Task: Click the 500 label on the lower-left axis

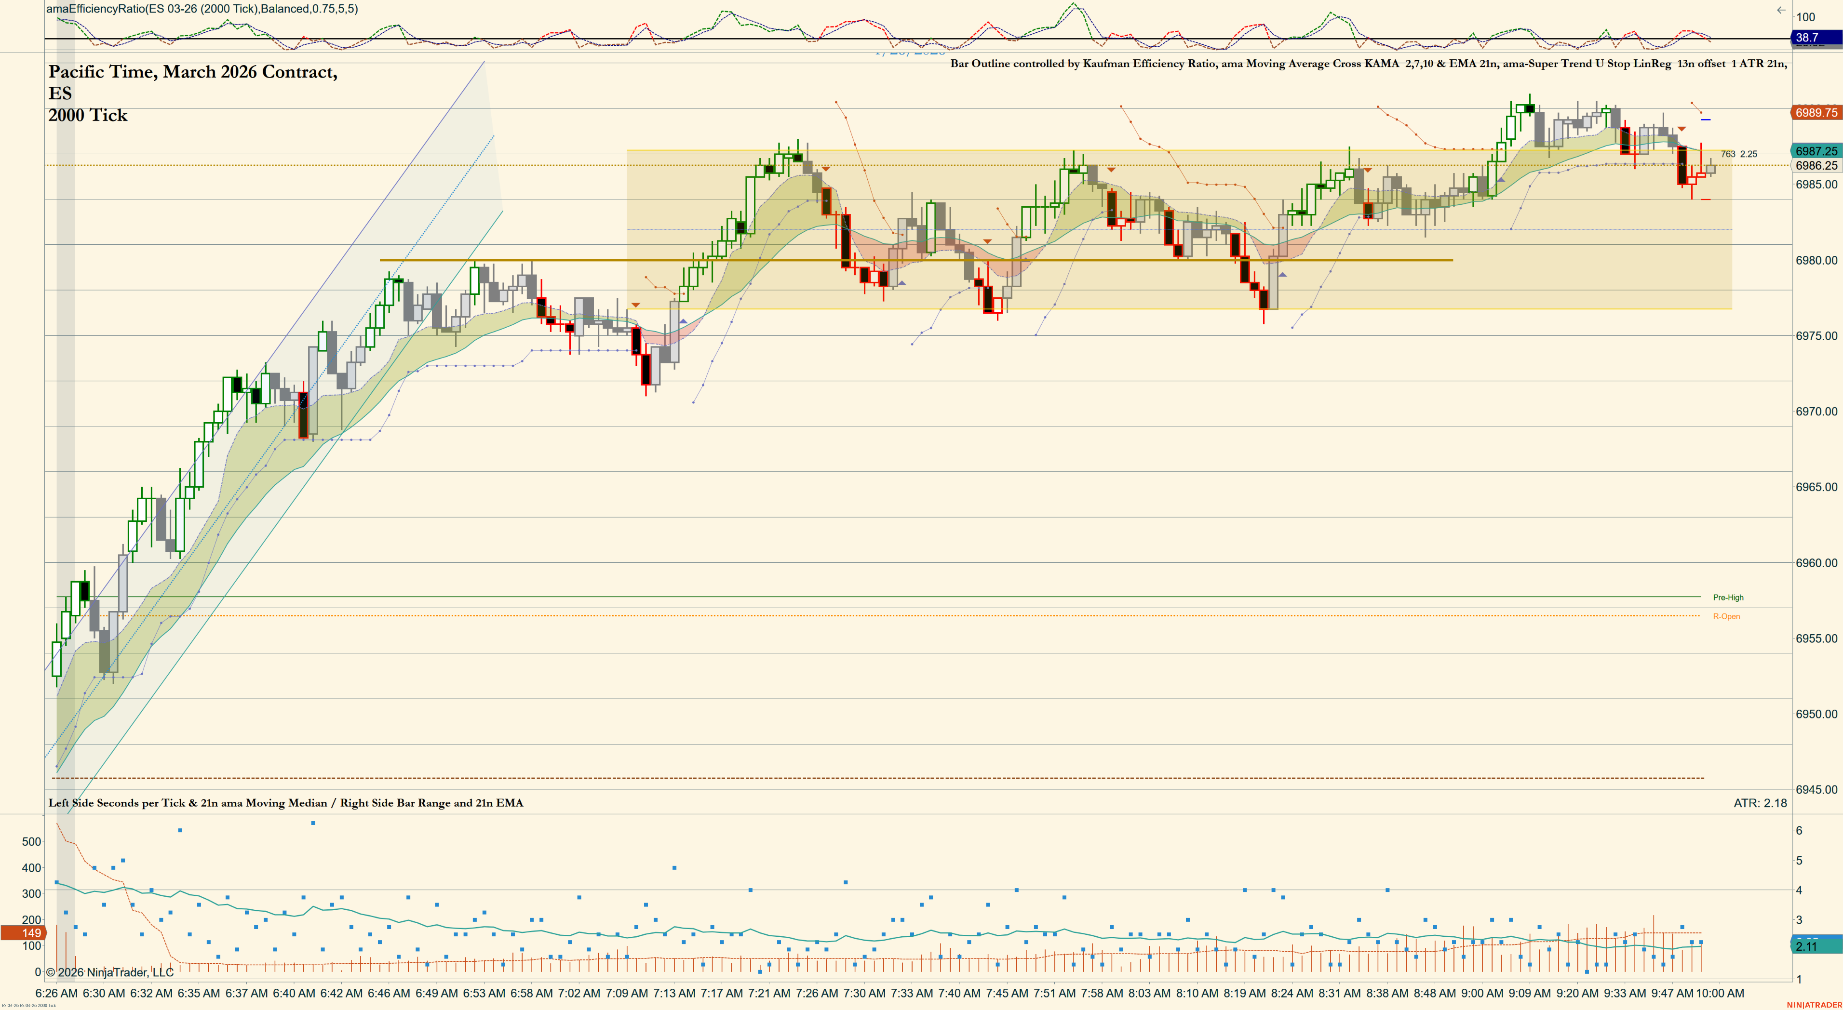Action: pyautogui.click(x=31, y=842)
